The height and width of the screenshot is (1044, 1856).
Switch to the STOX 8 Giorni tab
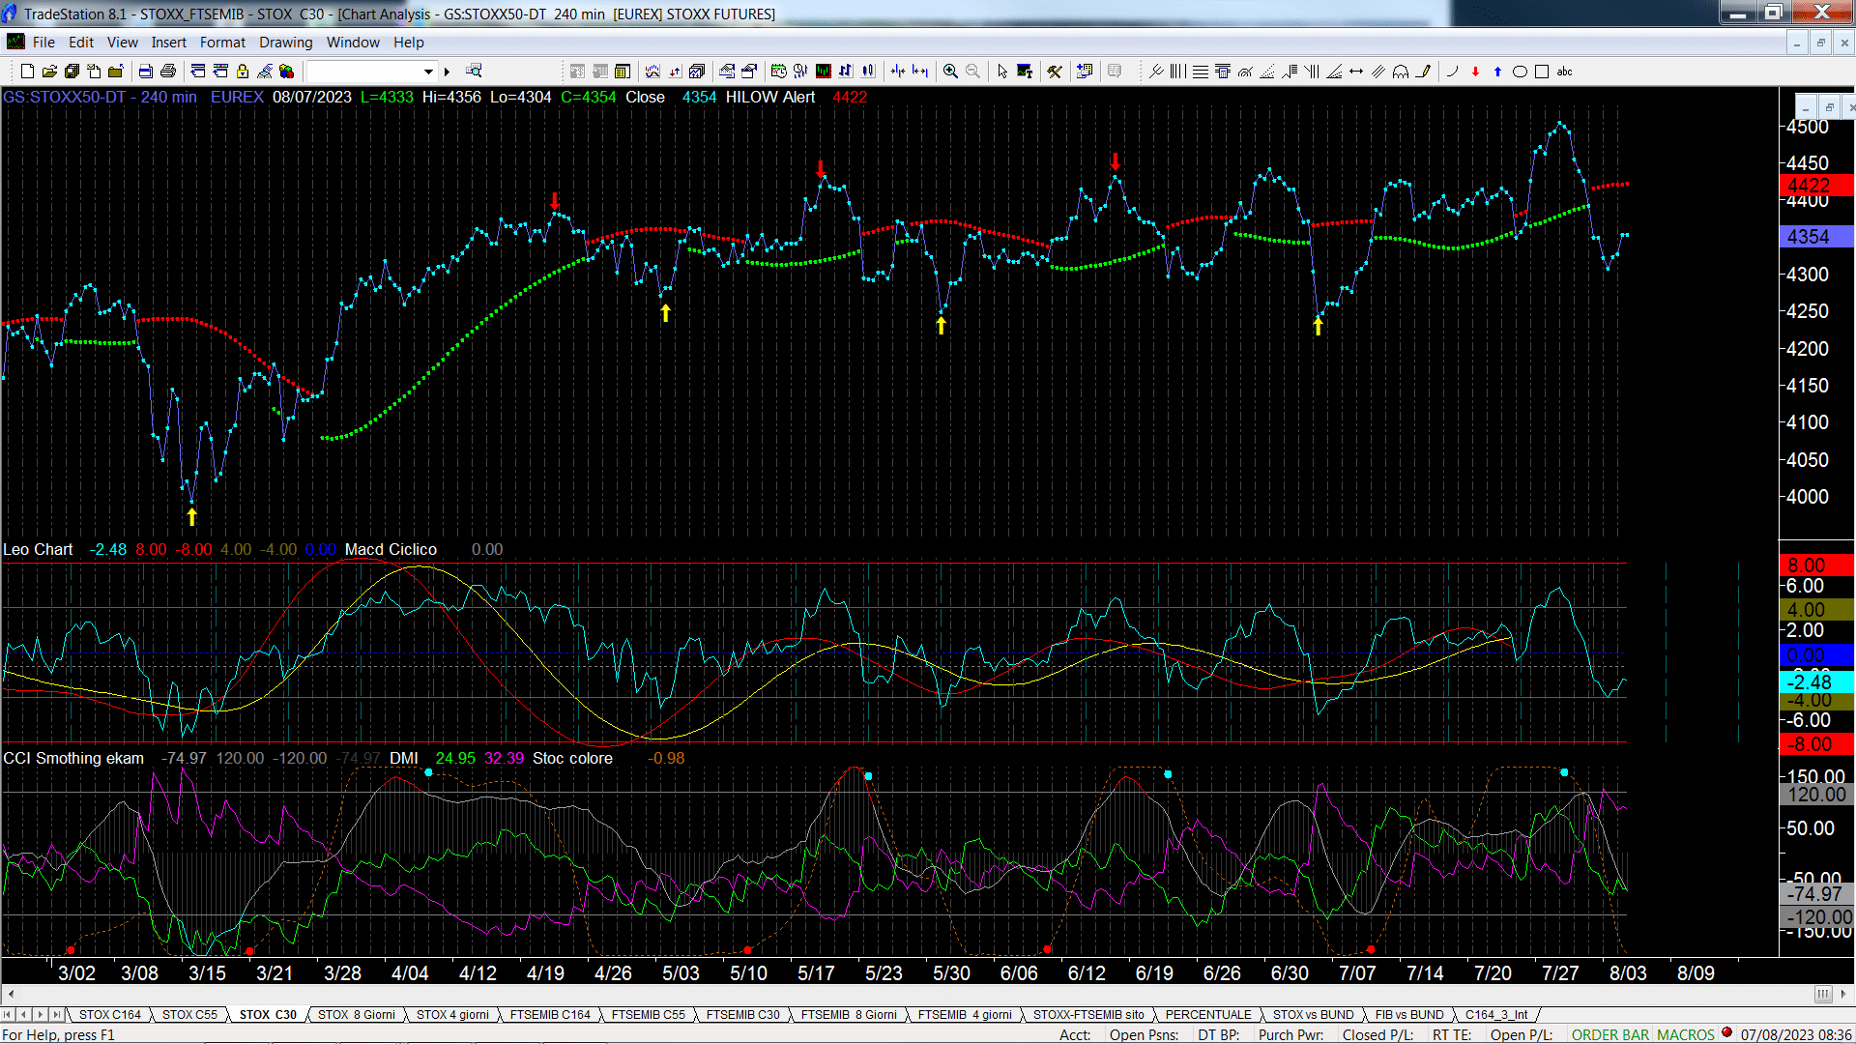[357, 1015]
